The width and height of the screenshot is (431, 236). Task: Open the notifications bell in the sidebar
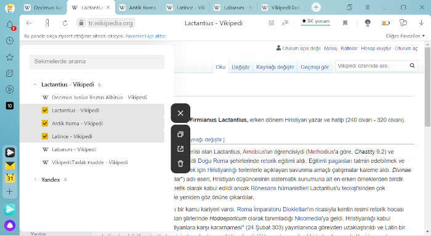tap(10, 25)
